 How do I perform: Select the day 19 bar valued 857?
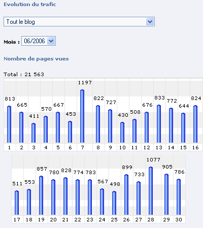tap(41, 196)
